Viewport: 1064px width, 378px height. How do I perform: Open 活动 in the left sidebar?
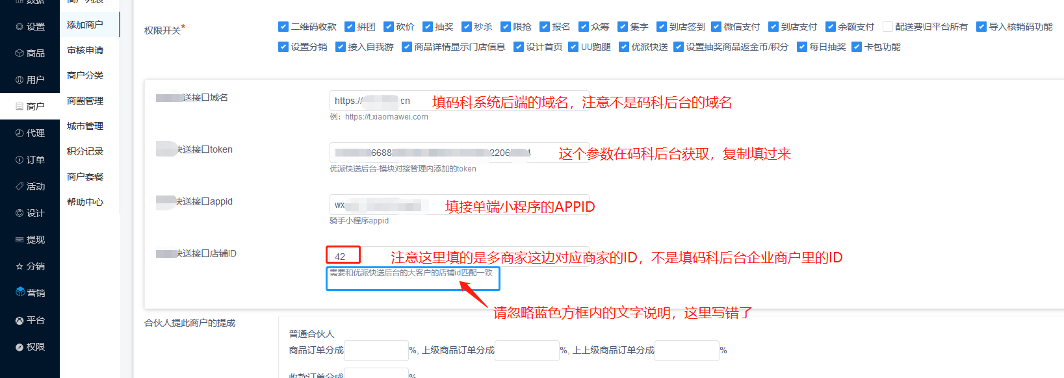point(30,186)
